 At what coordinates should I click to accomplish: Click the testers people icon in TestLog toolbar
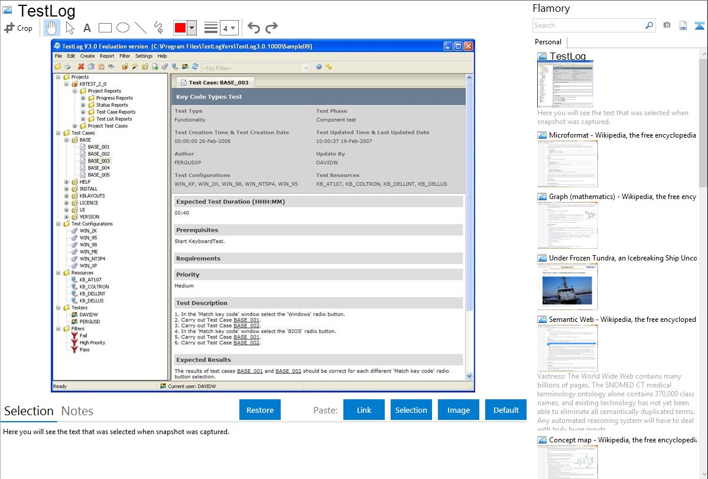[185, 67]
